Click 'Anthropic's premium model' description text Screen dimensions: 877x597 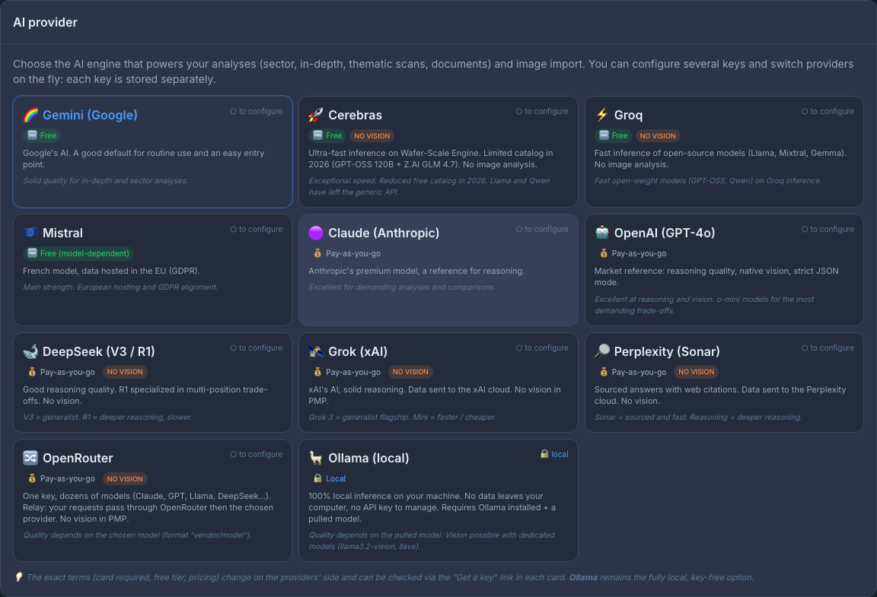pyautogui.click(x=416, y=271)
